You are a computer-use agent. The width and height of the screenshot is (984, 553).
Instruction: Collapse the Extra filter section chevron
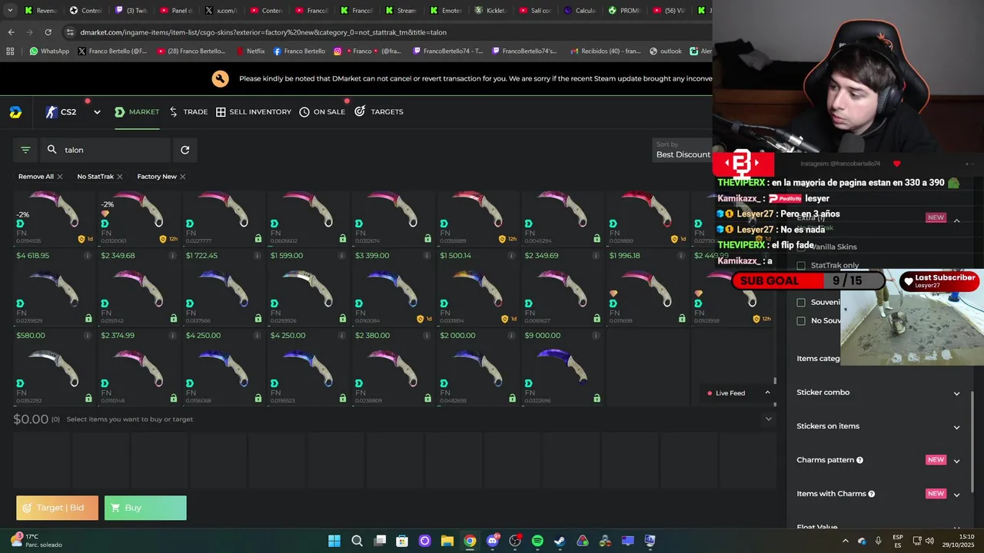[x=956, y=220]
